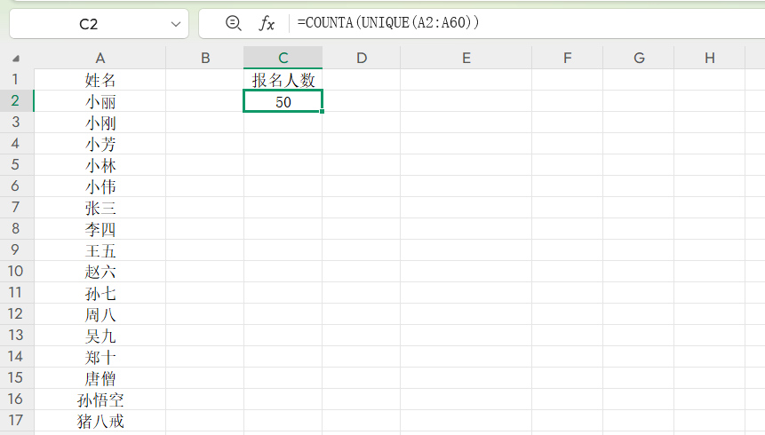Click the Name Box showing C2
Screen dimensions: 765x435
pos(89,24)
